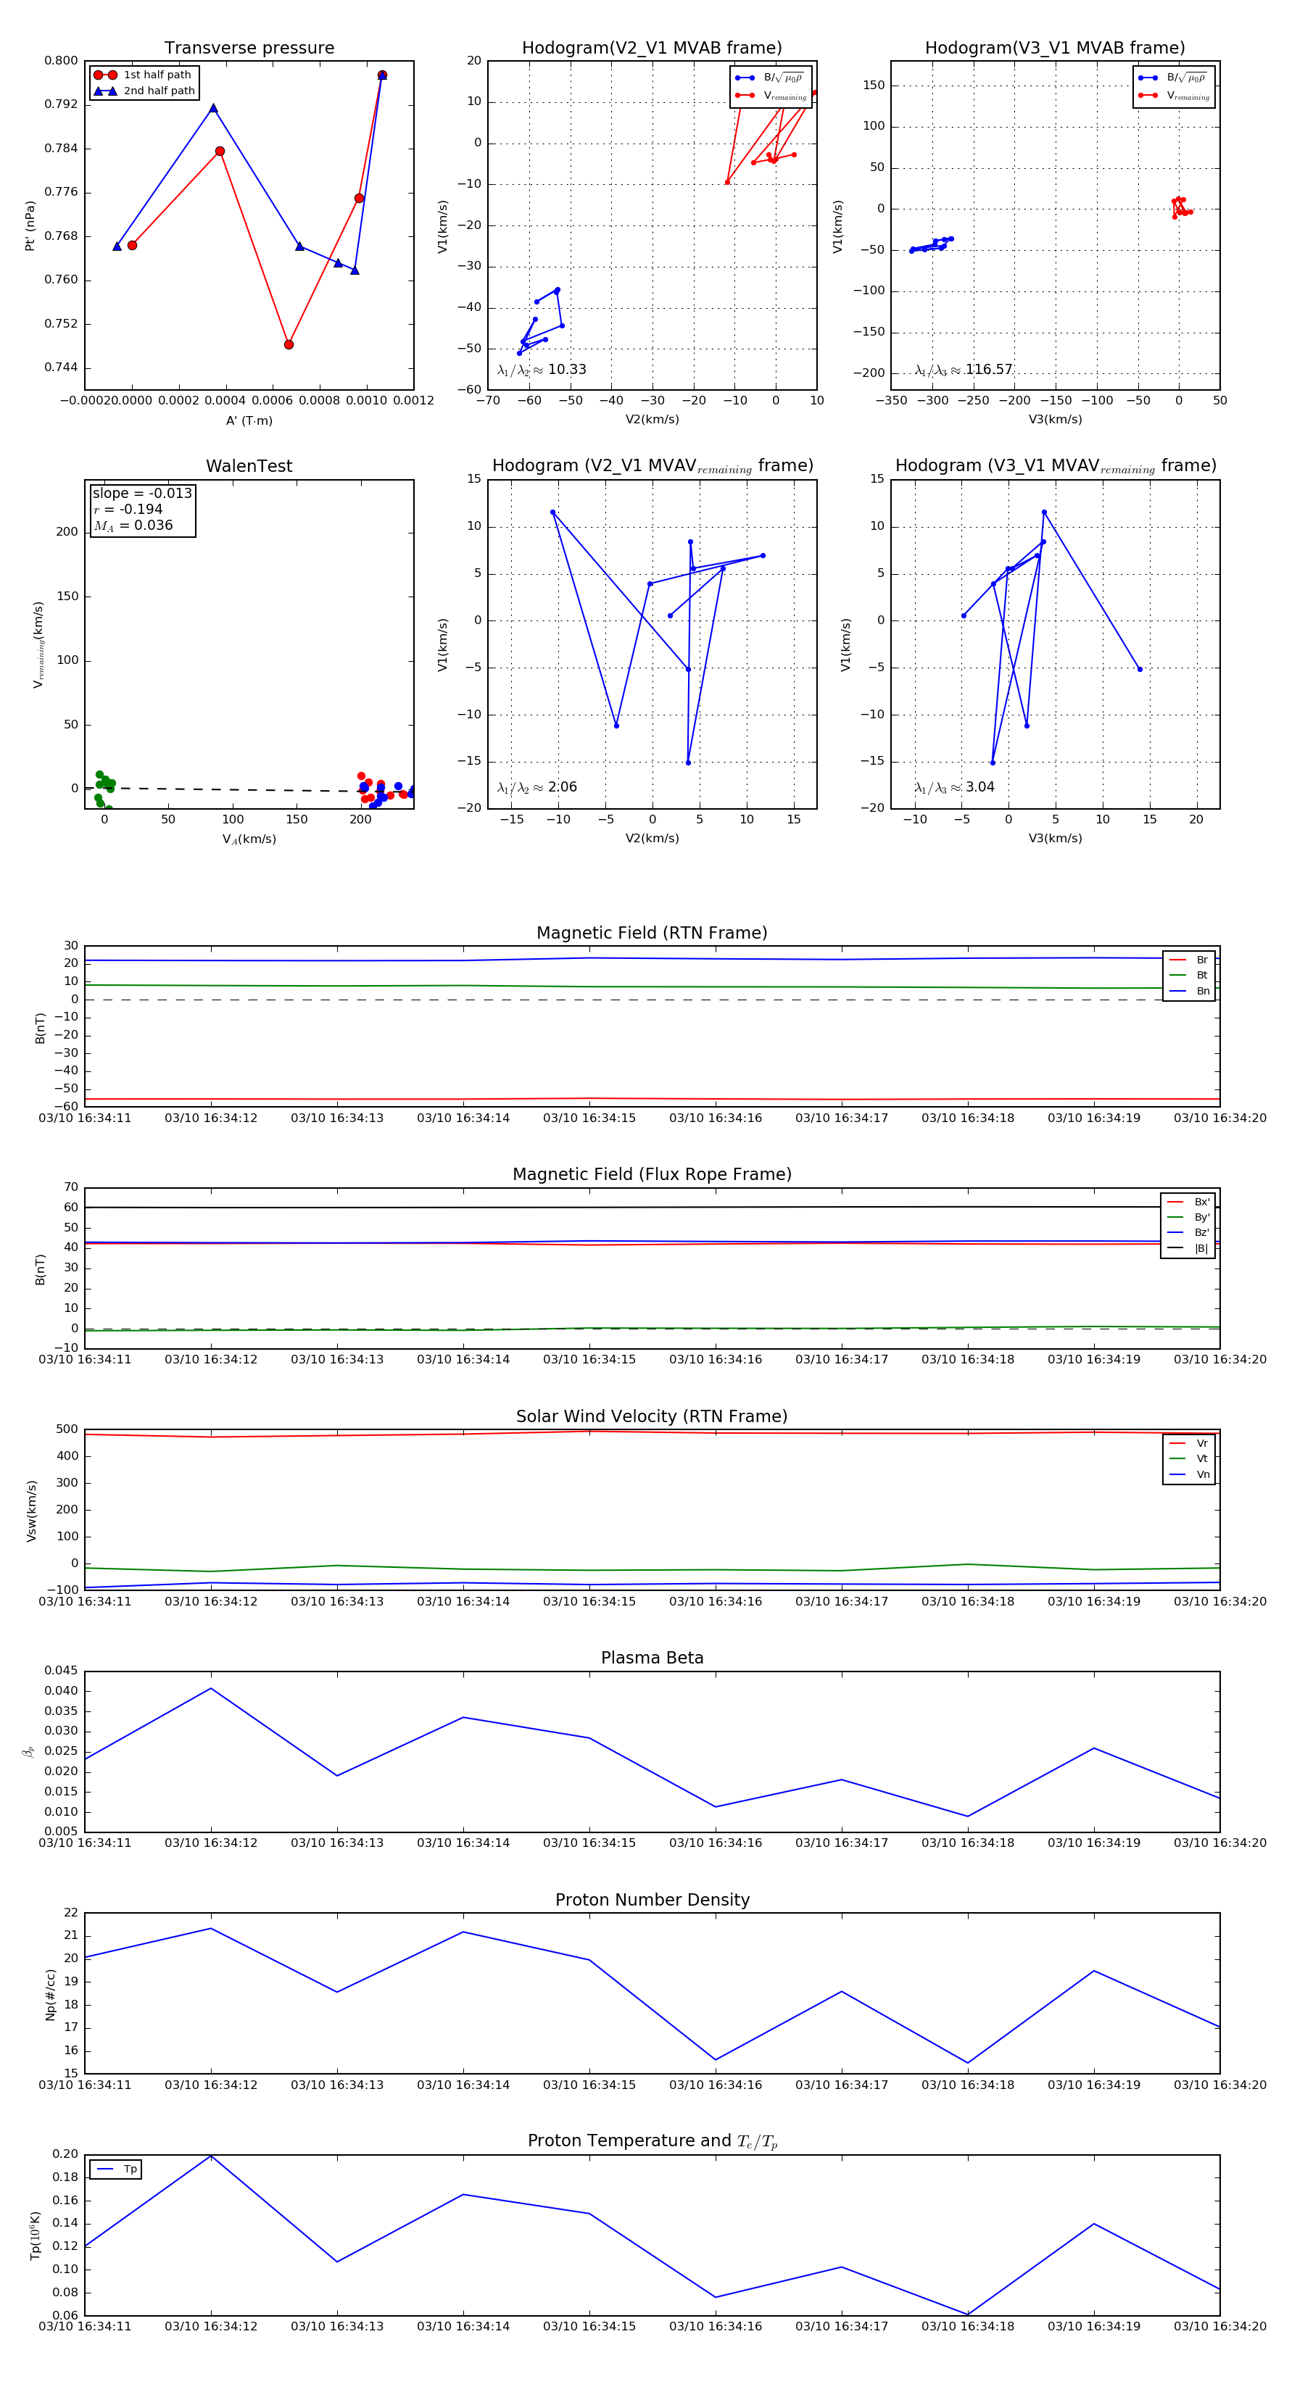
Task: Click 'Magnetic Field (RTN Frame)' title
Action: click(652, 933)
